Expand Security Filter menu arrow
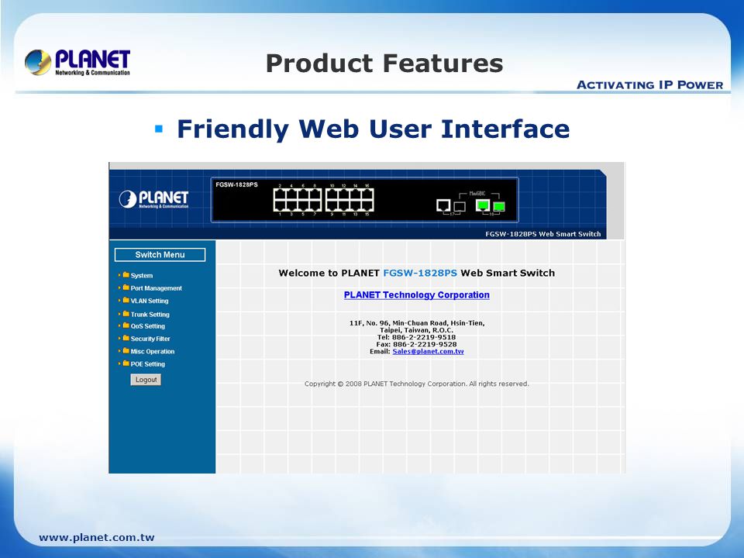The height and width of the screenshot is (558, 744). [119, 339]
